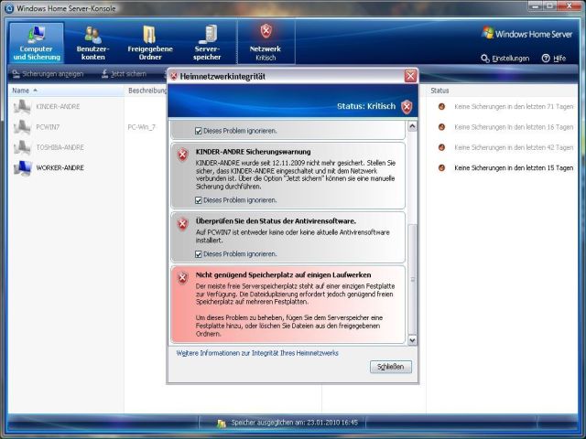
Task: Click the storage balance icon in status bar
Action: tap(222, 423)
